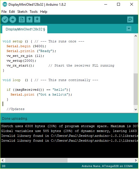Click the 'Global variables use 585 bytes' line

pos(69,131)
